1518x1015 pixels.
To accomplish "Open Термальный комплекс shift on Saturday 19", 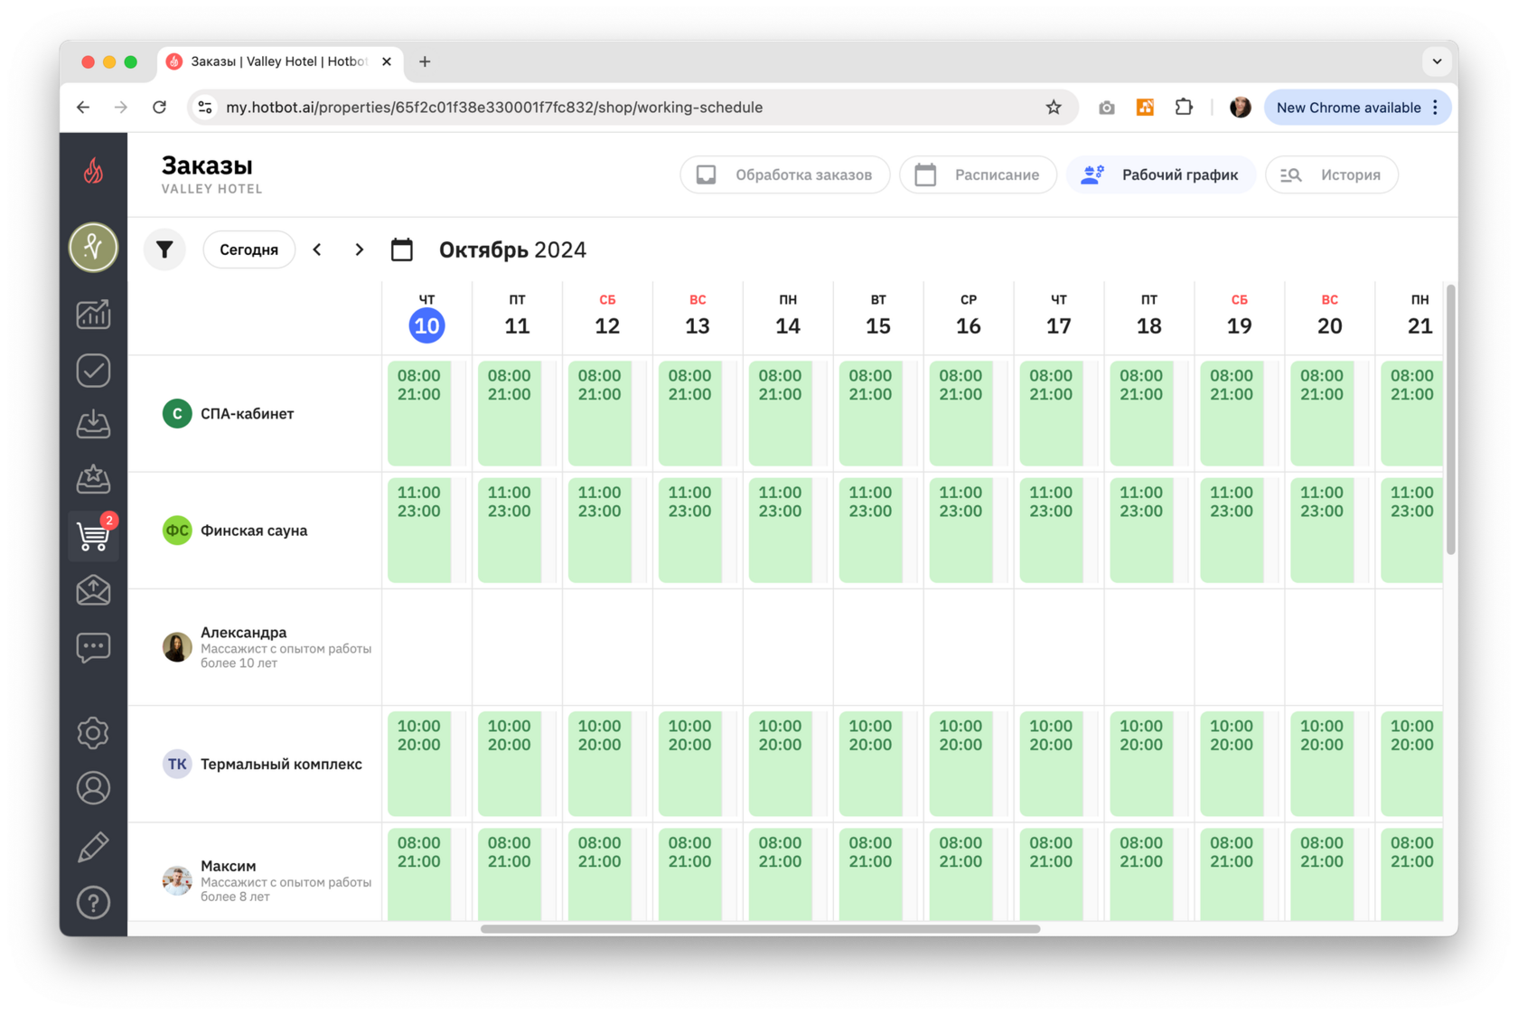I will (x=1232, y=764).
